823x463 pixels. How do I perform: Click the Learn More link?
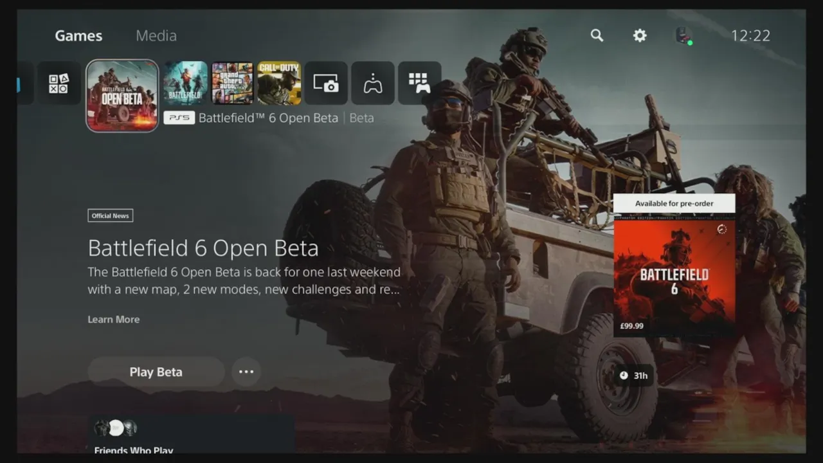114,320
